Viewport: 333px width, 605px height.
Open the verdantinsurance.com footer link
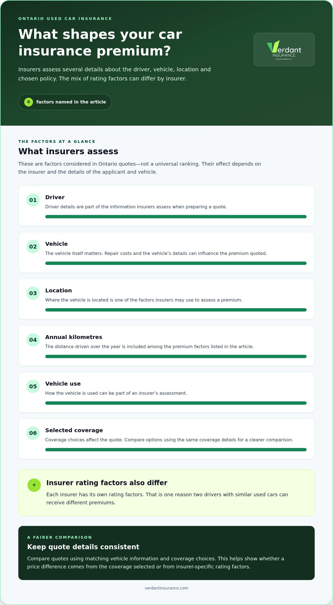pos(167,588)
